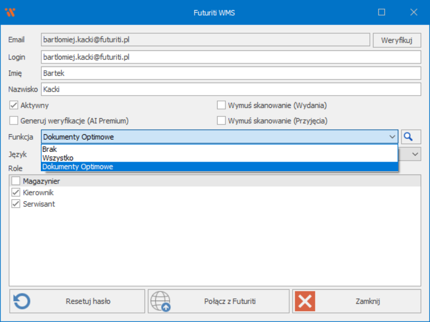Uncheck the Kierownik role

[15, 193]
